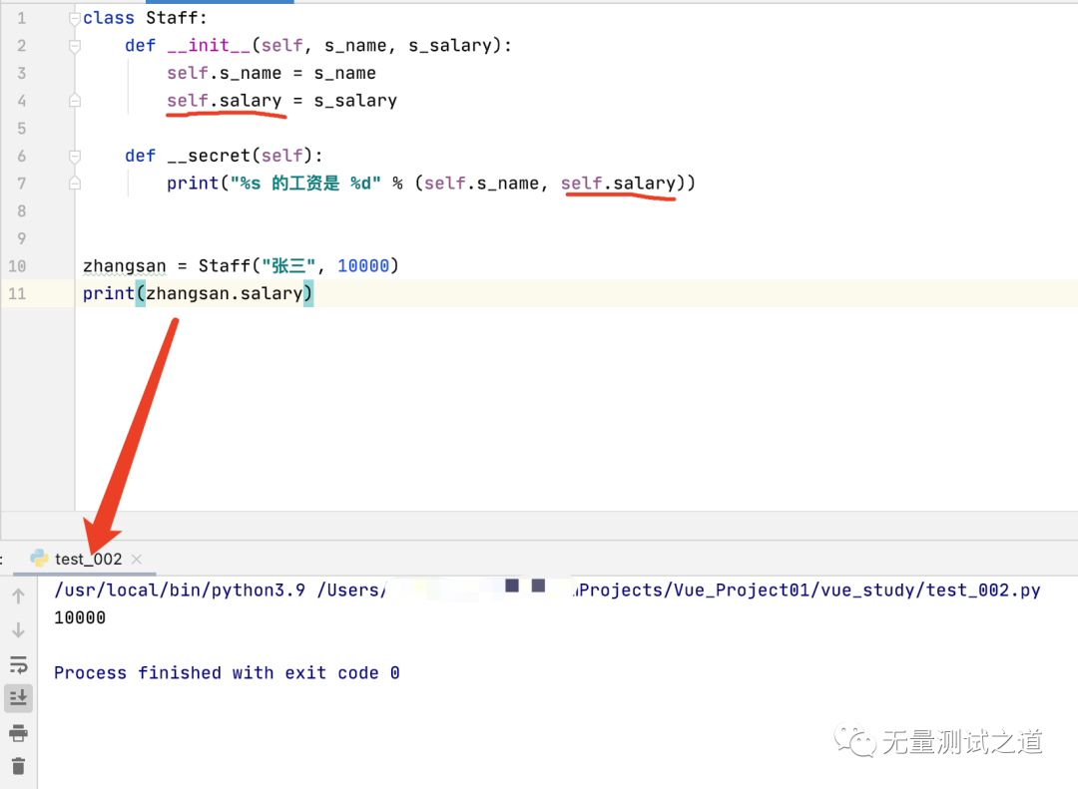Click line number 5 in gutter

pyautogui.click(x=21, y=129)
